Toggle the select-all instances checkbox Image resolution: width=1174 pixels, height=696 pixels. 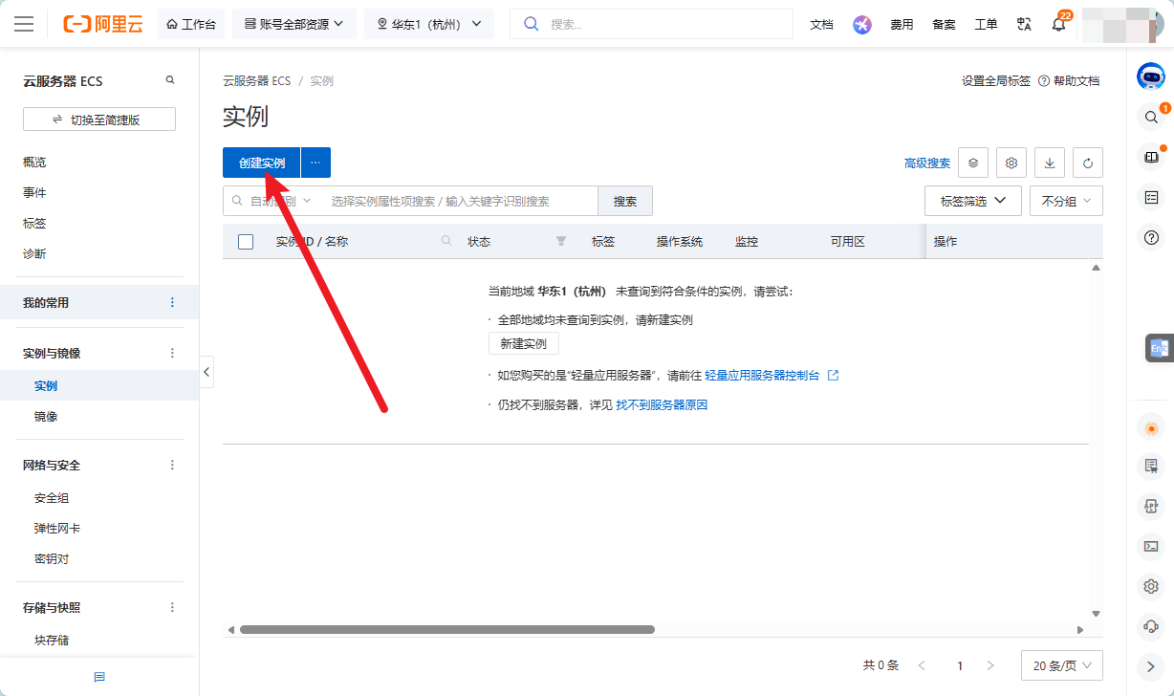tap(246, 241)
